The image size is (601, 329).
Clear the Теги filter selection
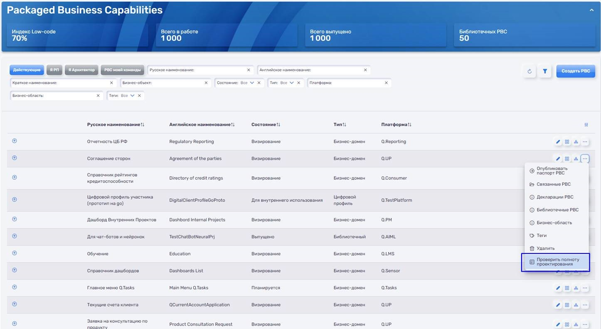click(x=139, y=96)
